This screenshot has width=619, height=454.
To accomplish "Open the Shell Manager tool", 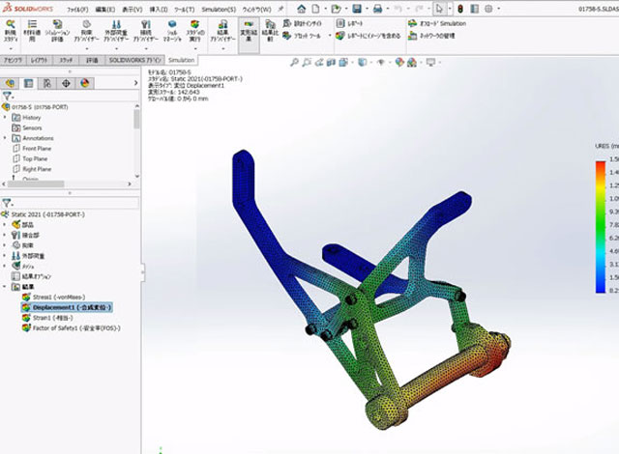I will [172, 32].
